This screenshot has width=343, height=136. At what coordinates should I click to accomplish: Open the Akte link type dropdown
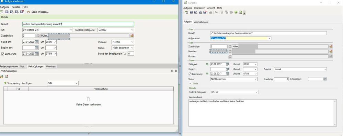62,83
